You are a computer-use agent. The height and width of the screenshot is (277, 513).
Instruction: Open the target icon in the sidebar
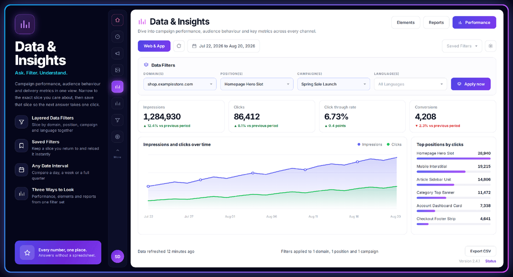[117, 137]
